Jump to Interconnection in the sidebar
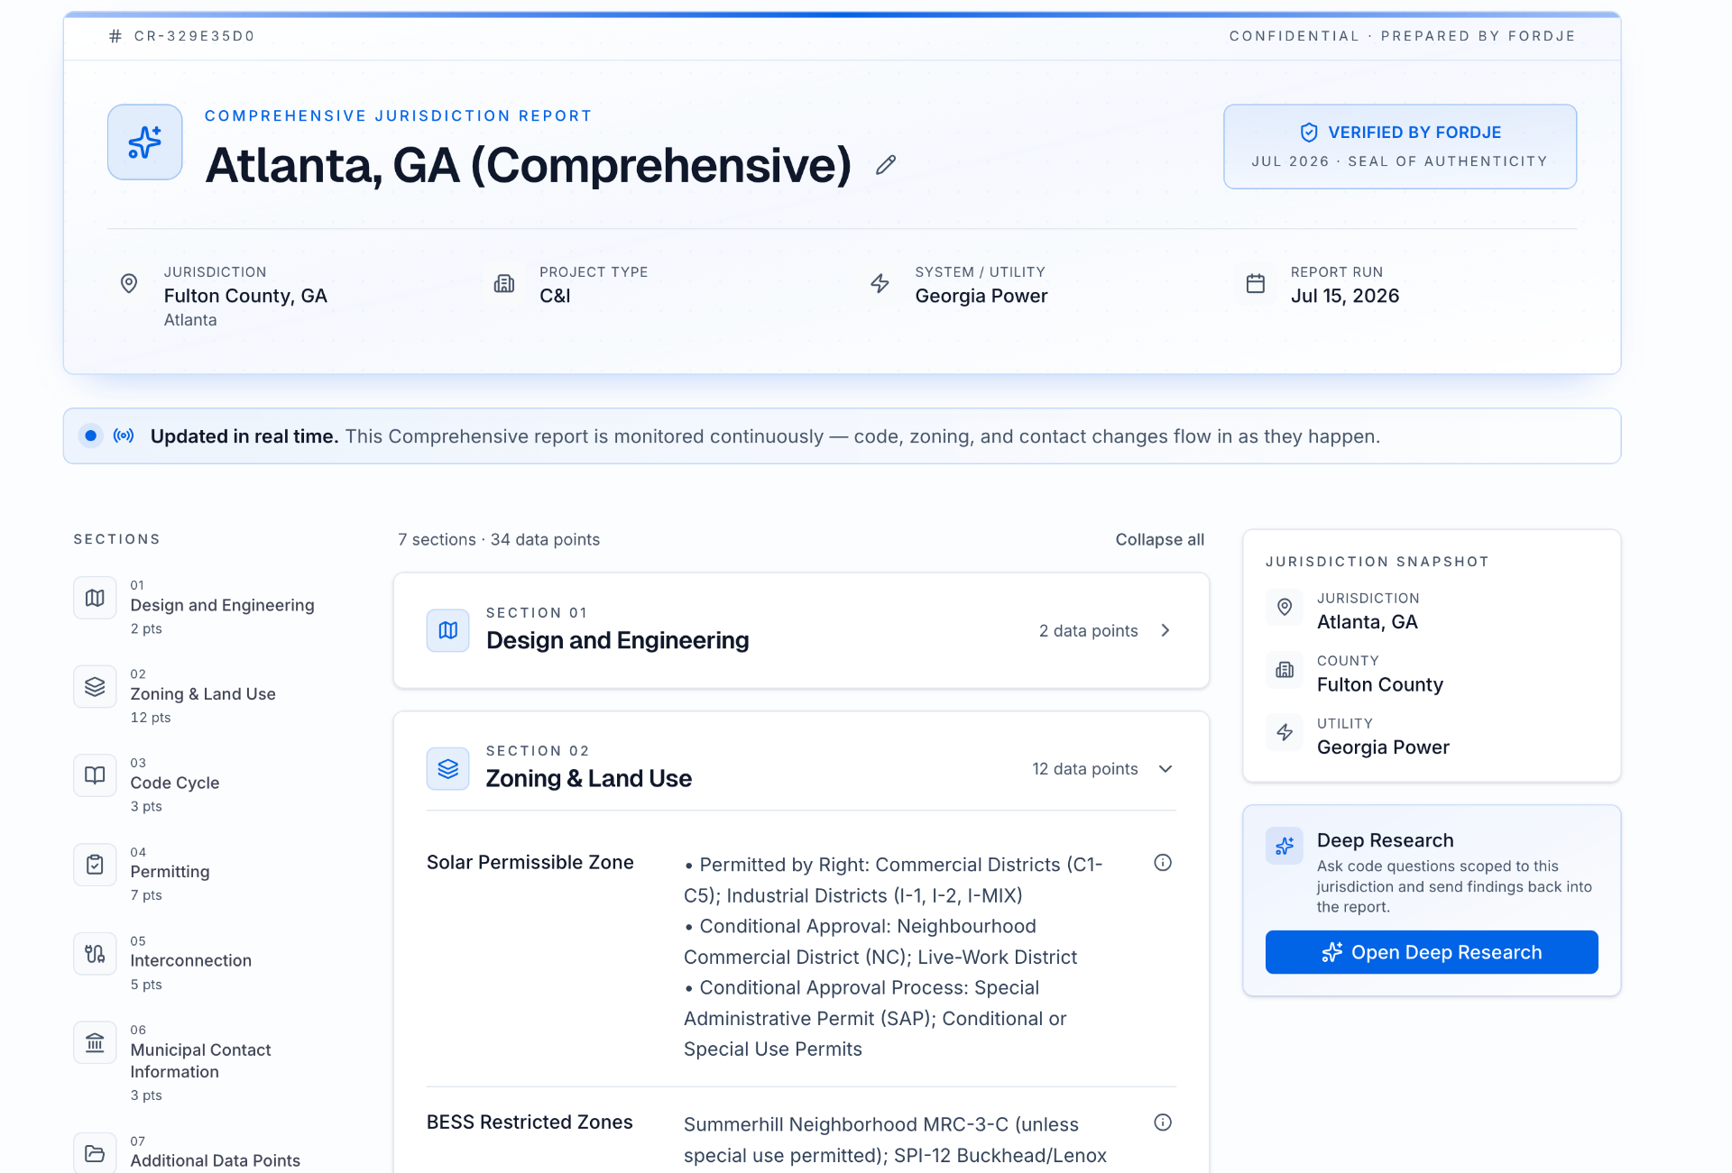The height and width of the screenshot is (1173, 1732). point(190,960)
